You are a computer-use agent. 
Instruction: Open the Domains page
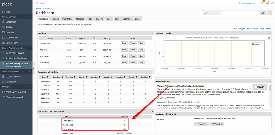10,32
